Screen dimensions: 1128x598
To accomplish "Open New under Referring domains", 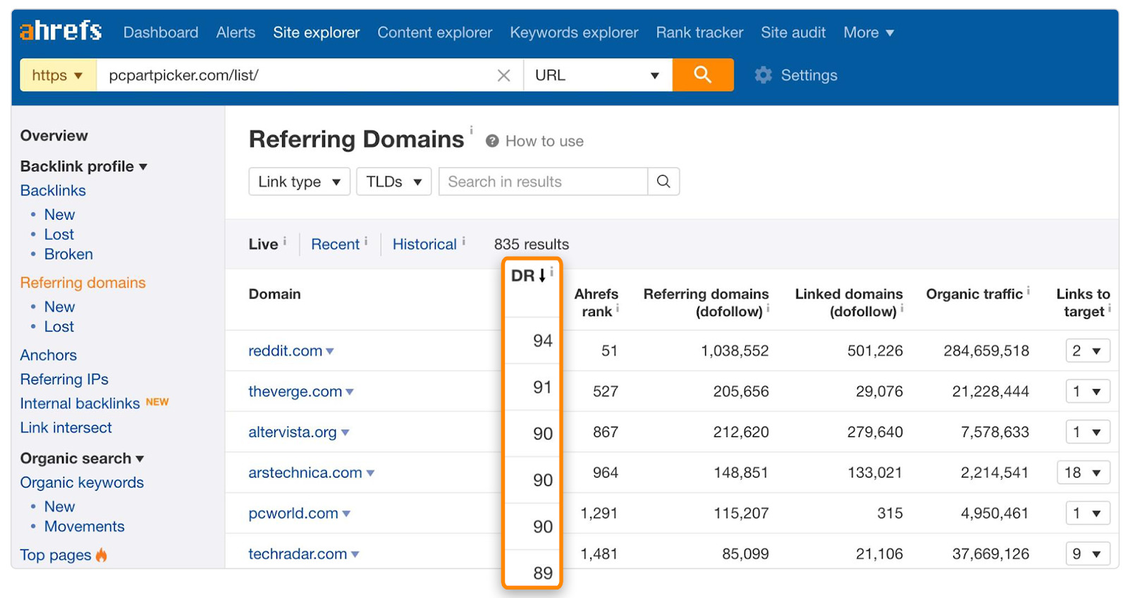I will (x=59, y=307).
